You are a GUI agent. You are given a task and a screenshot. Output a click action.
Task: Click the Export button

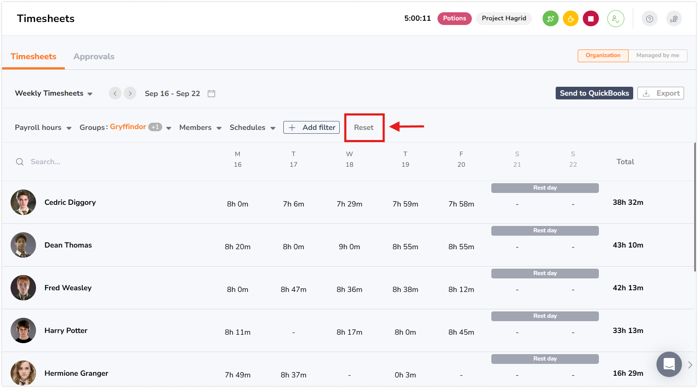click(660, 93)
